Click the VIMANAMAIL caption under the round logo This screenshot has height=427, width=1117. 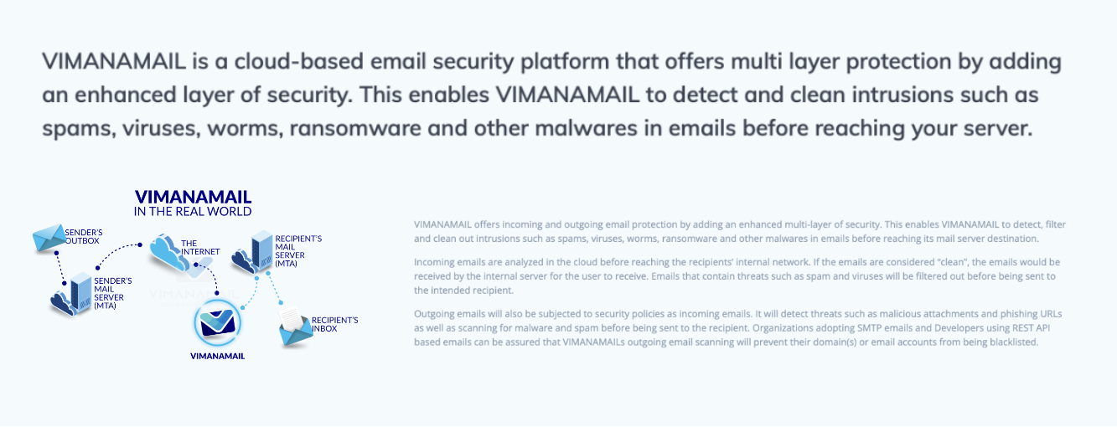coord(217,356)
